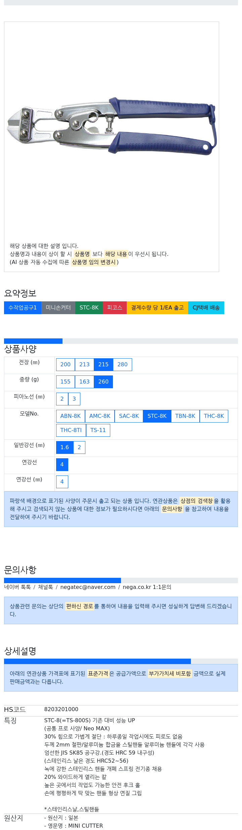This screenshot has width=242, height=830.
Task: Click the negatec@naver.com email contact
Action: tap(88, 587)
